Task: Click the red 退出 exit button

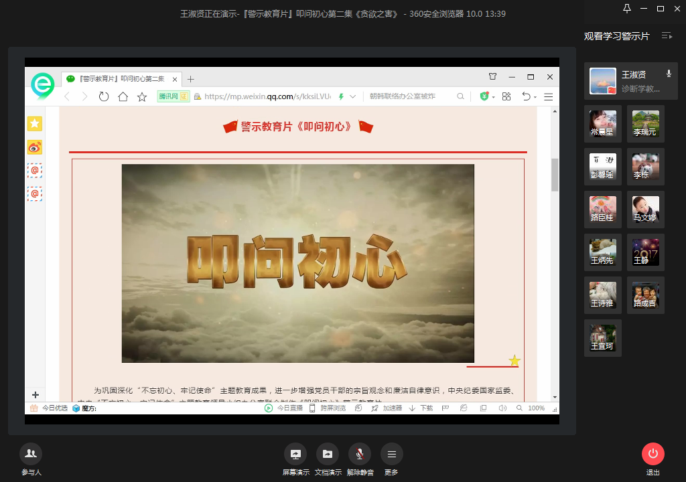Action: [x=653, y=454]
